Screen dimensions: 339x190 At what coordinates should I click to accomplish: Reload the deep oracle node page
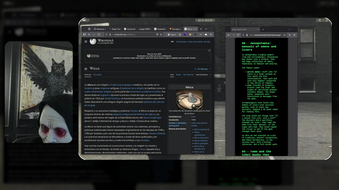(x=238, y=35)
